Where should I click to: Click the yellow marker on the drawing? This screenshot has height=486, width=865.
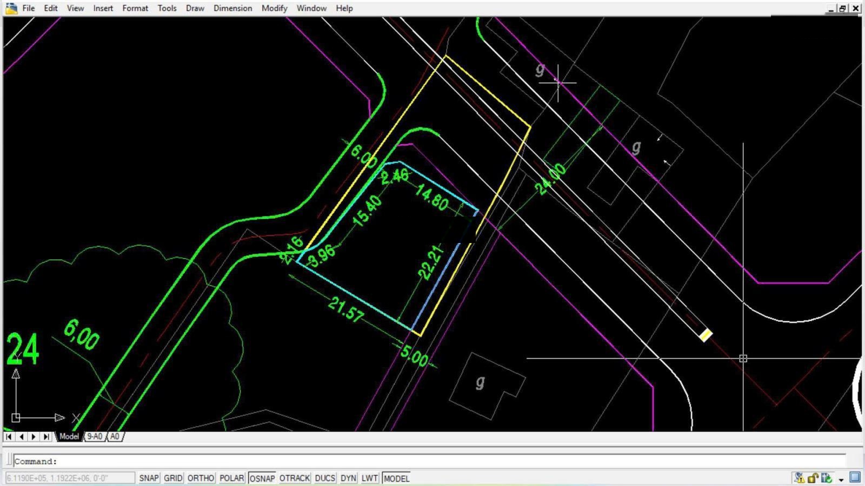pos(706,335)
